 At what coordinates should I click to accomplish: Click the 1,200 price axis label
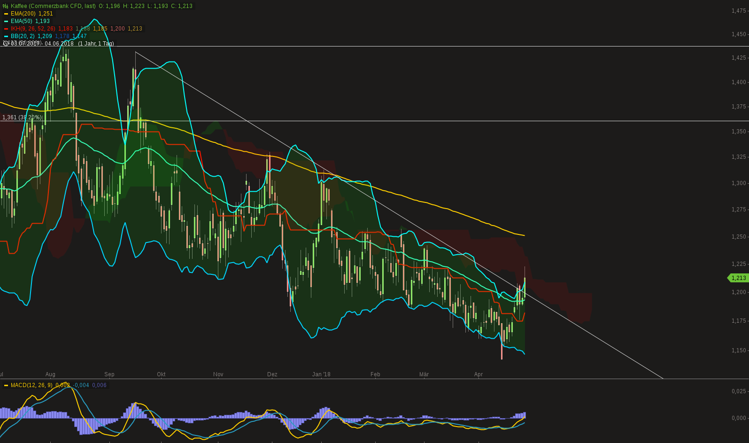(x=739, y=292)
